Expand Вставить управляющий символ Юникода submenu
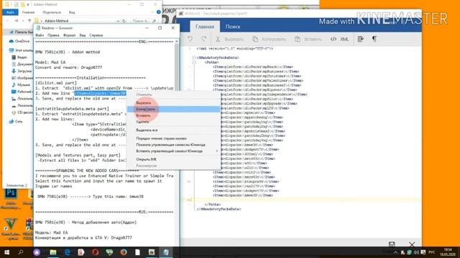This screenshot has width=460, height=258. (x=173, y=151)
